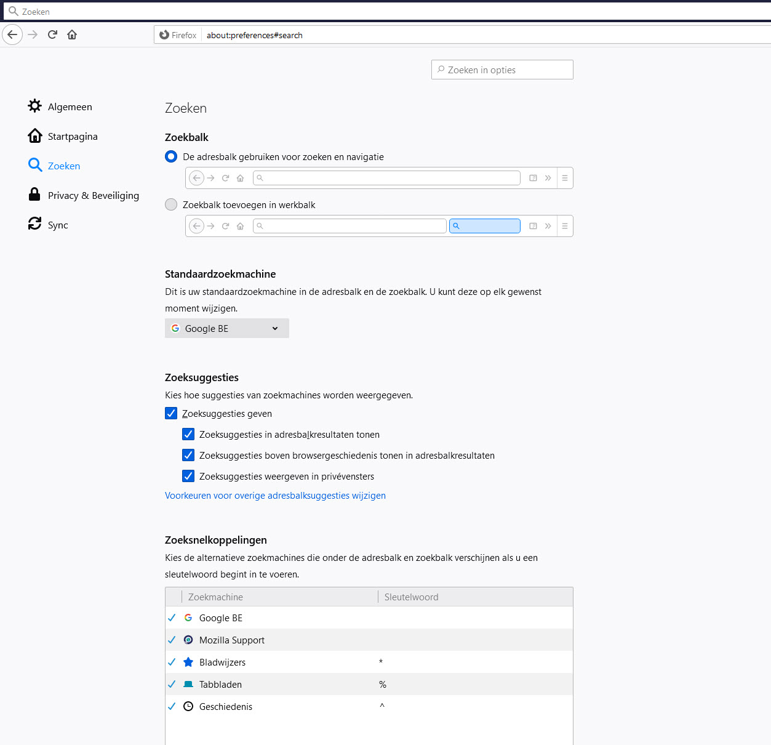Viewport: 771px width, 745px height.
Task: Select 'Zoekbalk toevoegen in werkbalk' option
Action: point(171,204)
